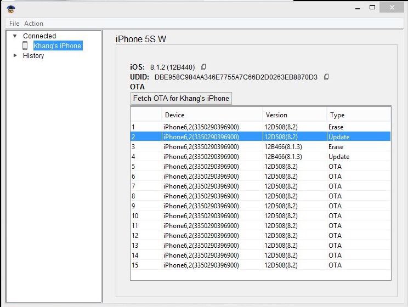Sort by the Type column header
The width and height of the screenshot is (408, 307).
click(x=359, y=115)
